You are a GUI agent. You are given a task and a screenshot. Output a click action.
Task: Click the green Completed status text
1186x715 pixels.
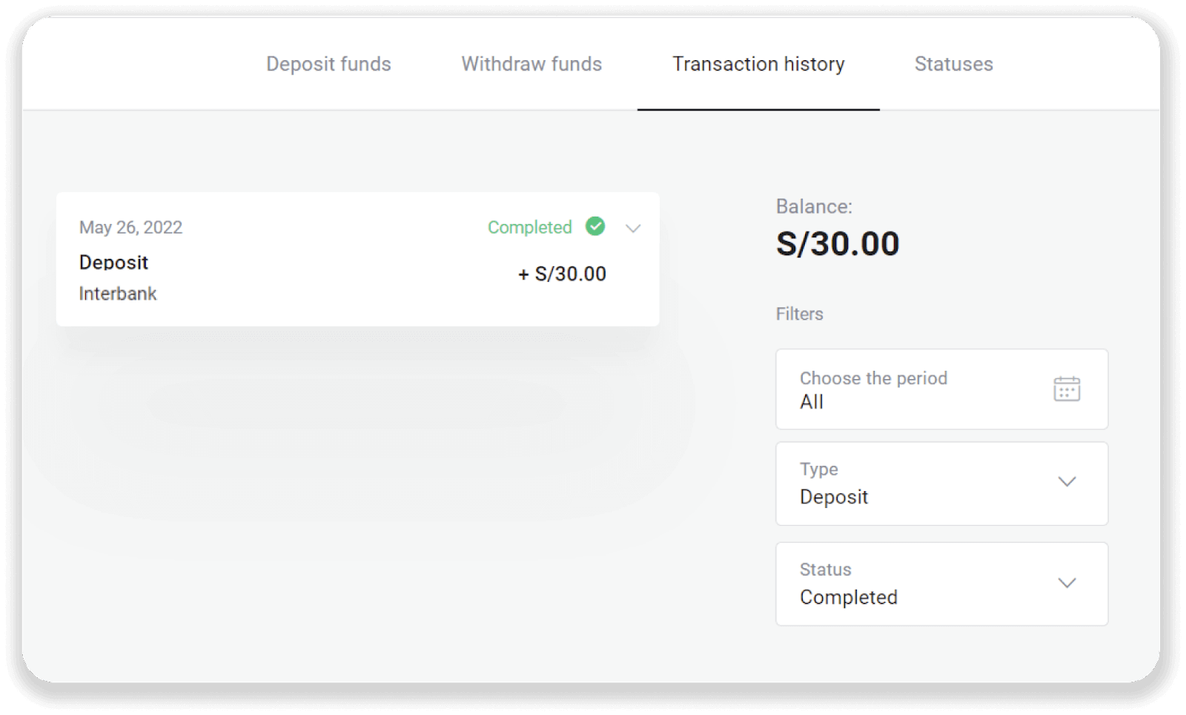coord(529,228)
